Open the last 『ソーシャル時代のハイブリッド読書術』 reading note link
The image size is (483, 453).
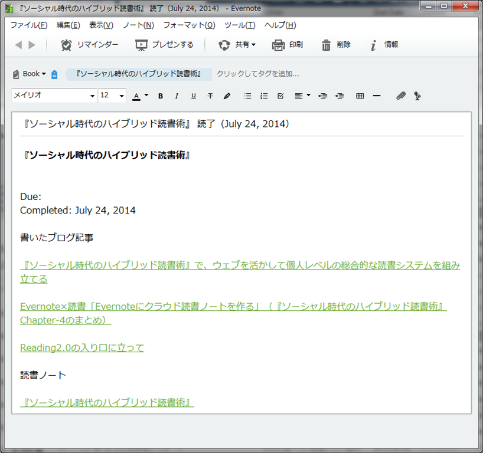[x=107, y=402]
